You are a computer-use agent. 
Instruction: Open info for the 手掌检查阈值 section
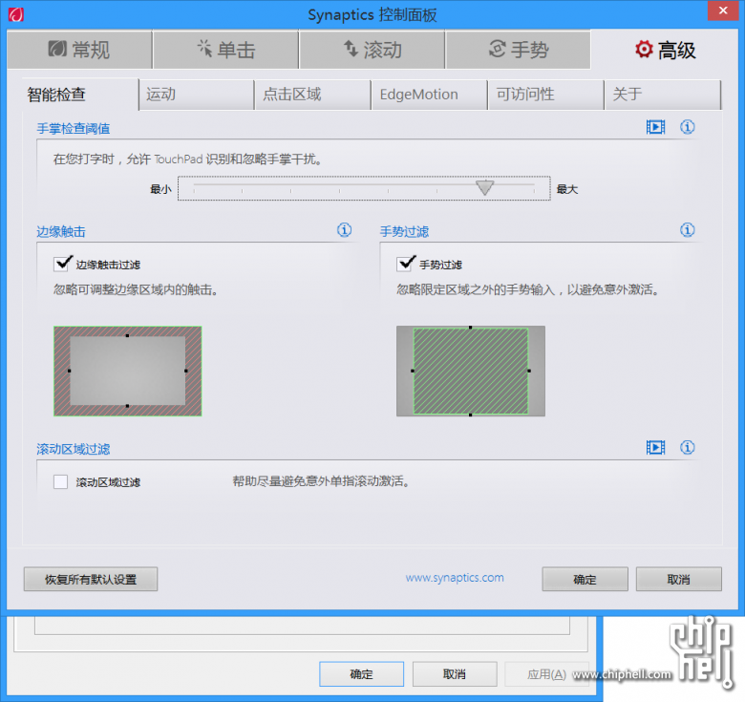(x=687, y=127)
